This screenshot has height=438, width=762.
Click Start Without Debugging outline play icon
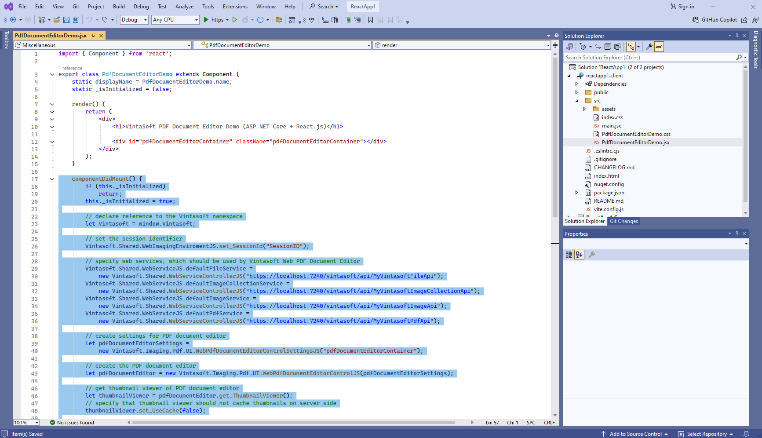pyautogui.click(x=234, y=20)
